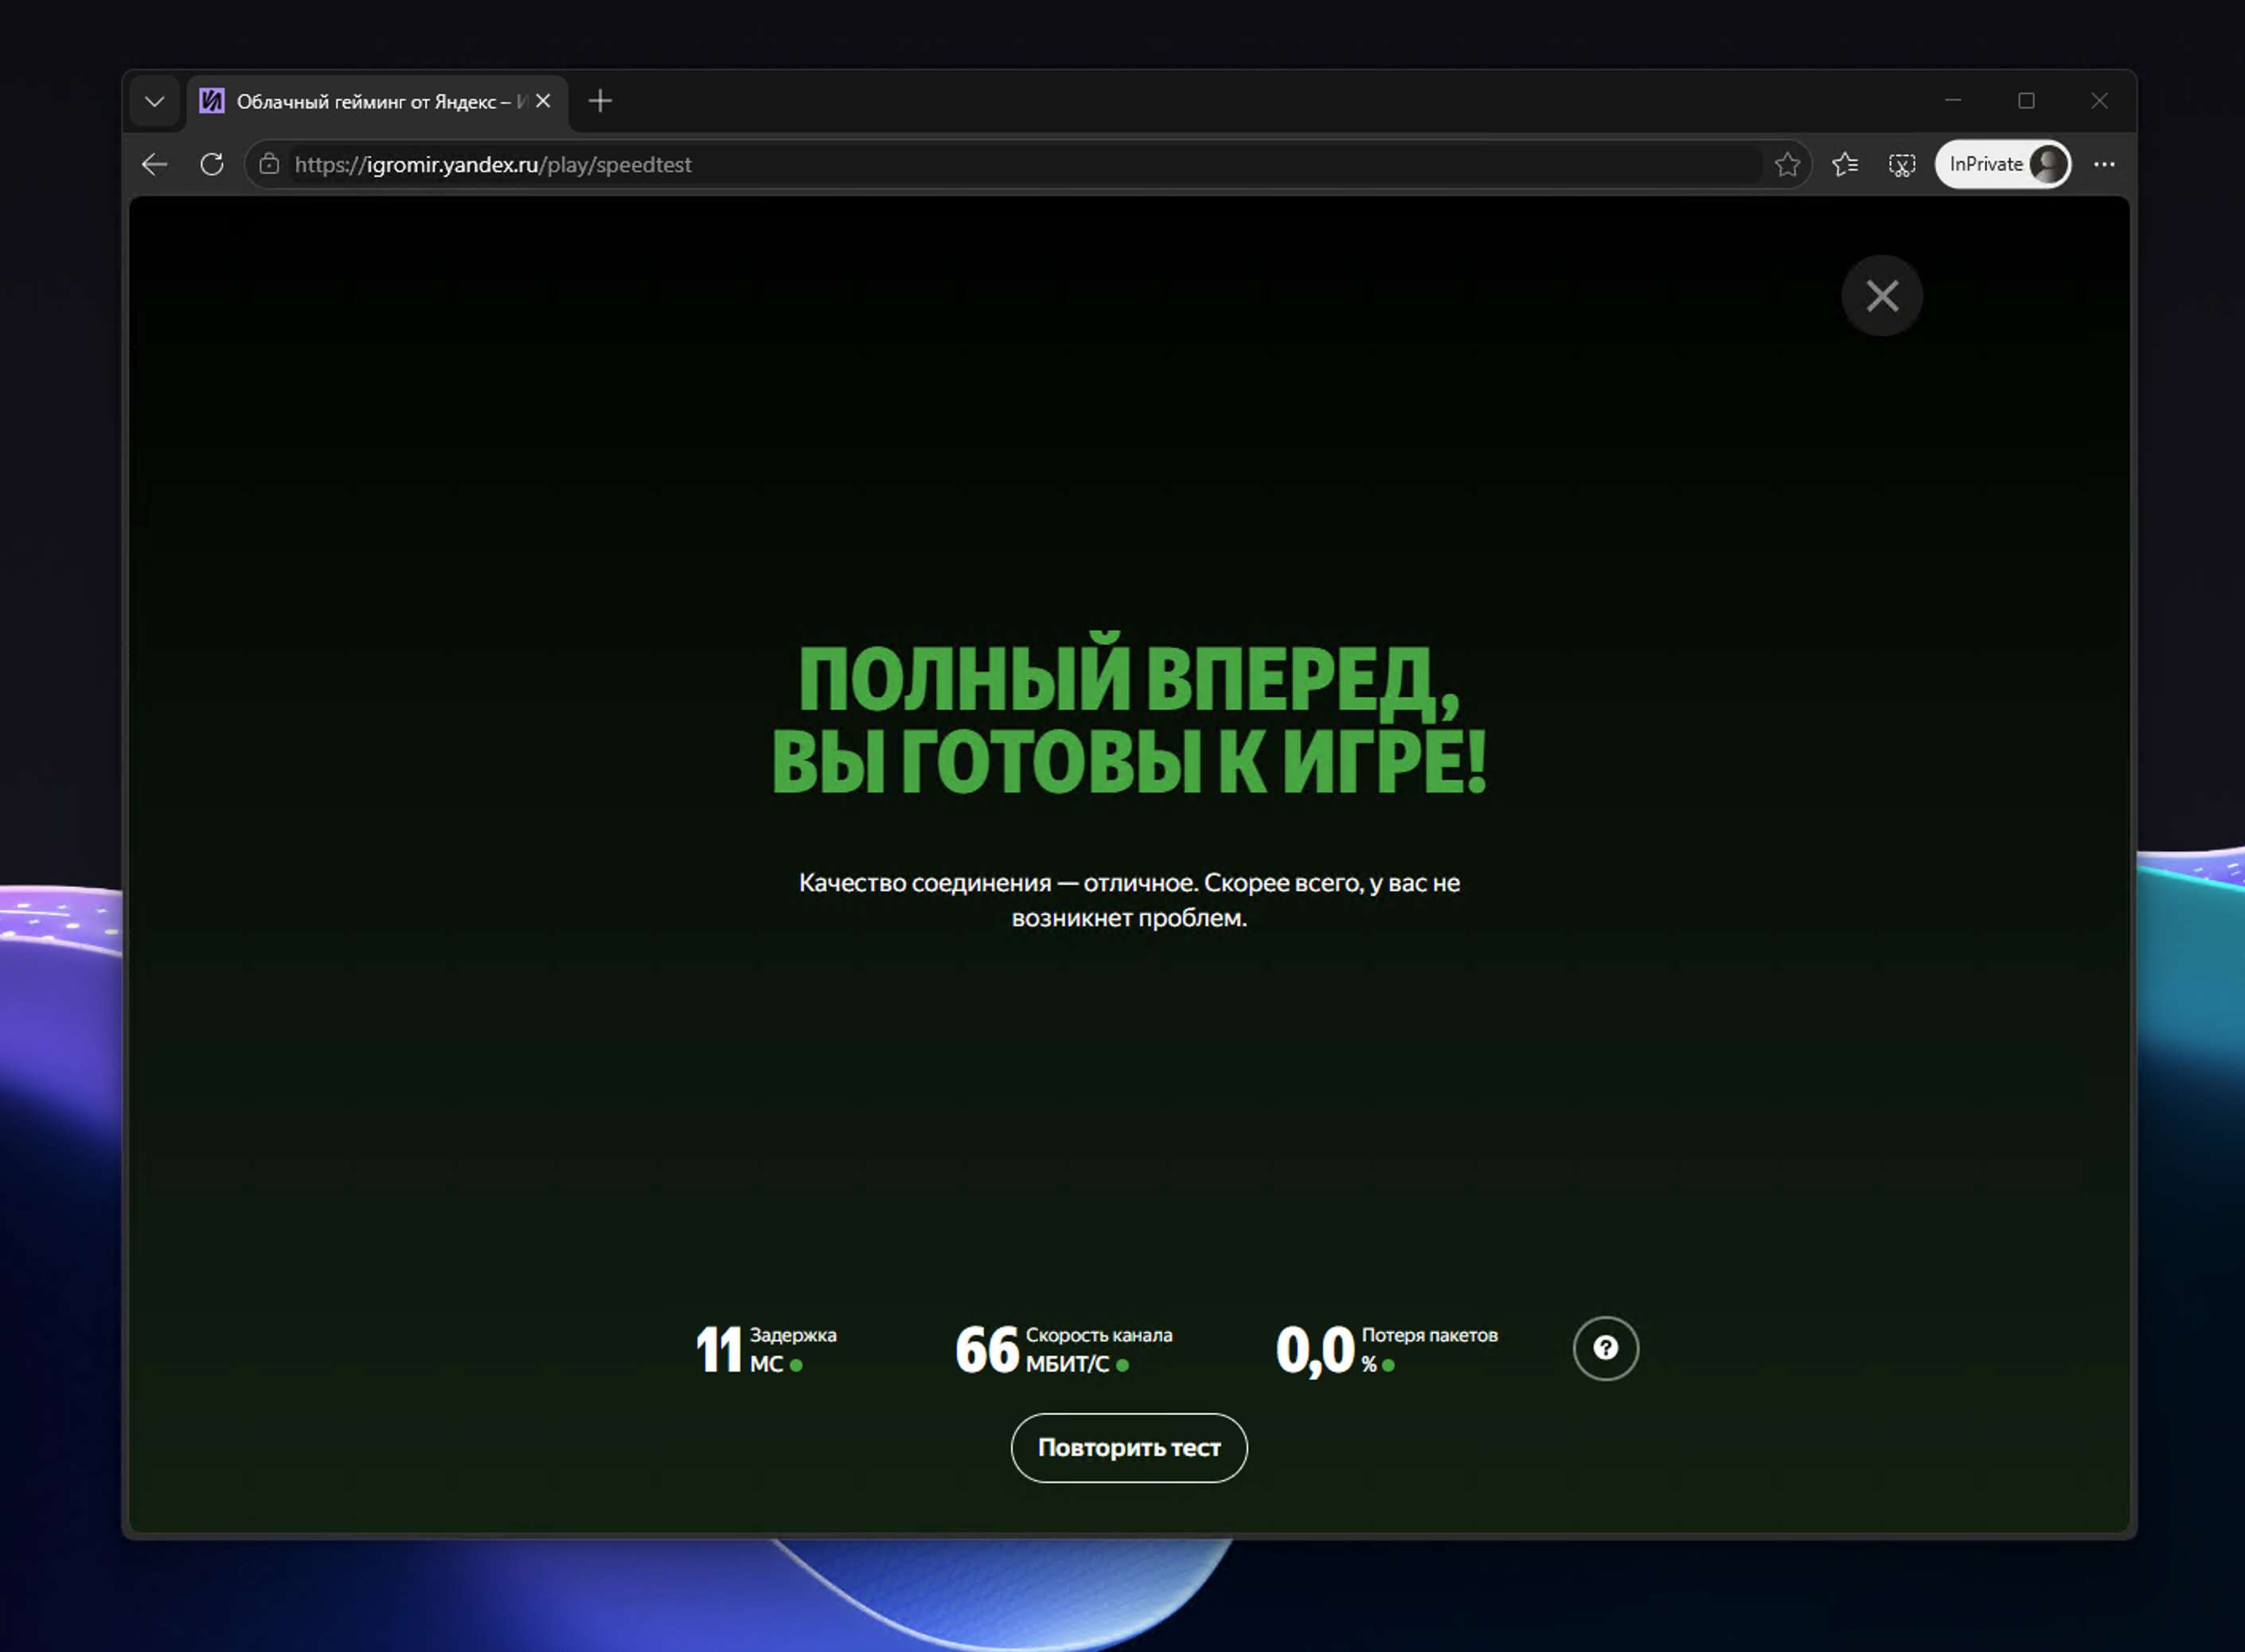
Task: Select the Облачный гейминг от Яндекс tab
Action: pos(372,102)
